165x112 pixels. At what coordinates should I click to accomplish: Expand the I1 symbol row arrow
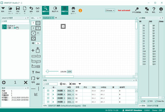click(x=53, y=94)
